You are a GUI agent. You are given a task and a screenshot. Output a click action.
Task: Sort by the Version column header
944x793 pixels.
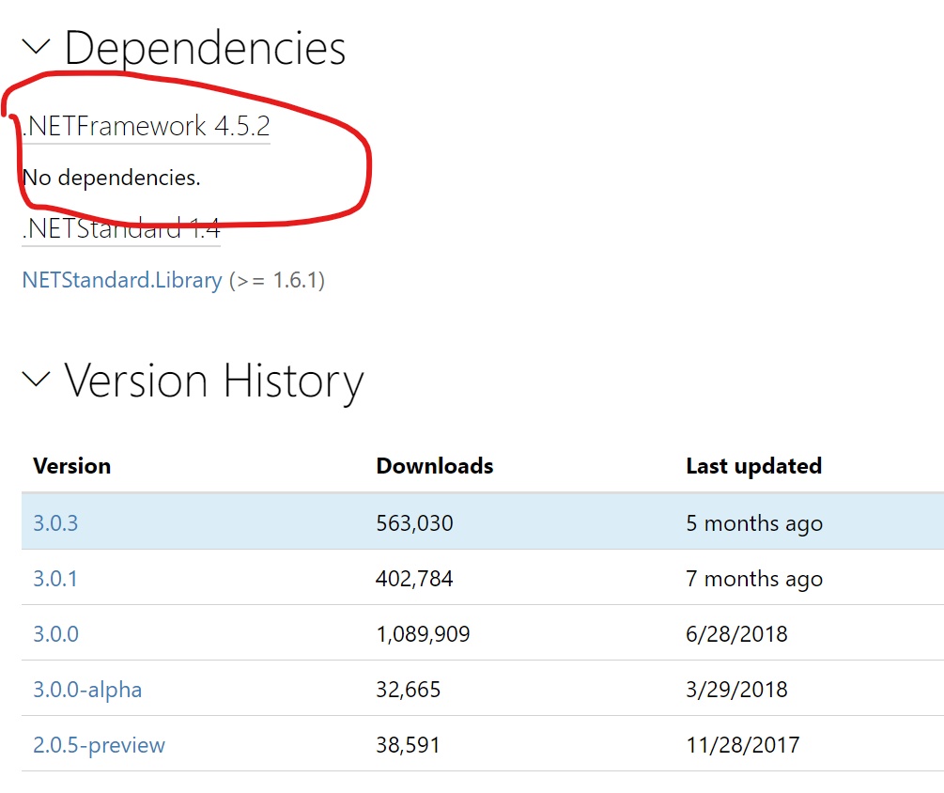coord(70,465)
